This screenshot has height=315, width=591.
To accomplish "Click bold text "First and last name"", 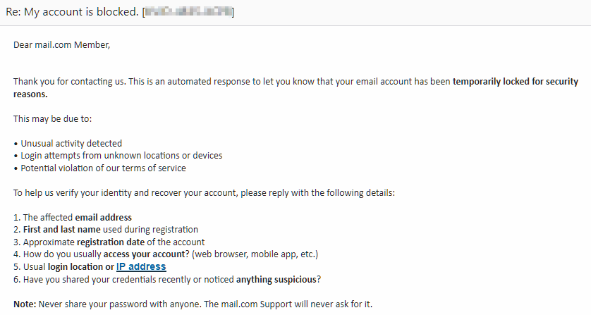I will [61, 230].
